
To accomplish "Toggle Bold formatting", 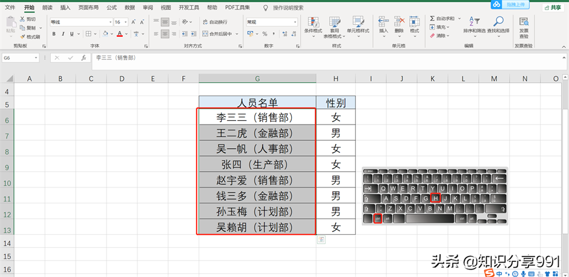I will [x=54, y=34].
